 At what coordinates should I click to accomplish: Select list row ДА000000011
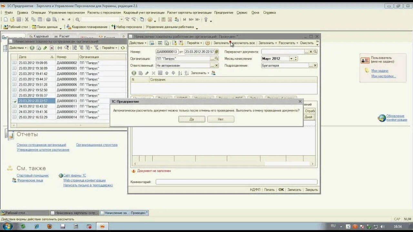(x=68, y=106)
